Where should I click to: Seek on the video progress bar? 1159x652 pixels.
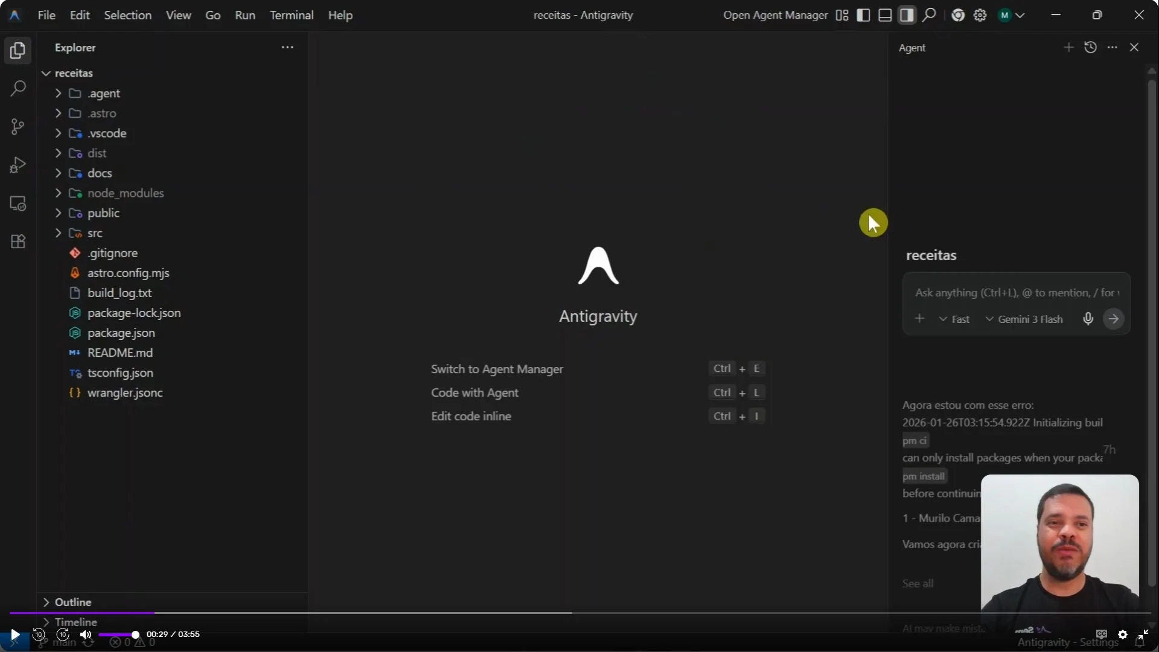coord(579,613)
